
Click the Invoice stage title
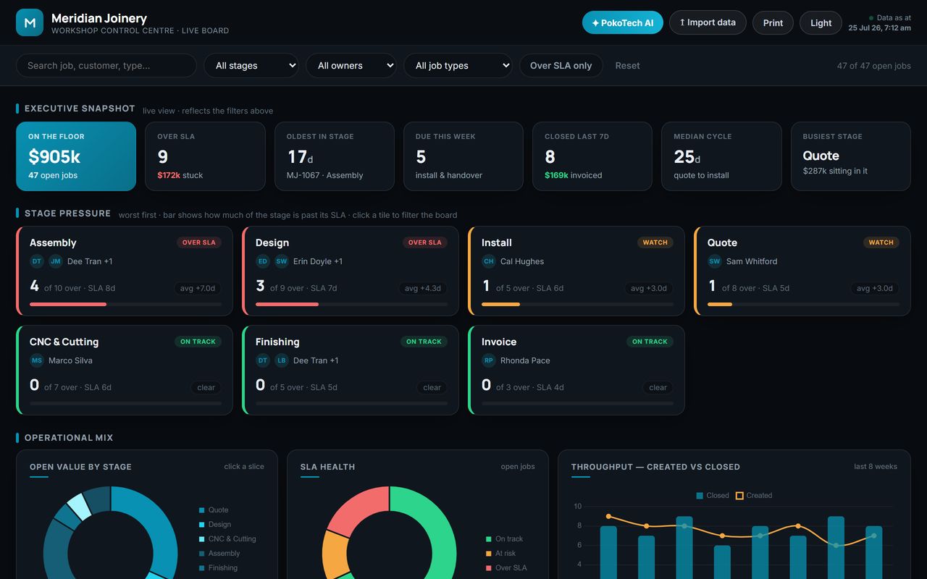[x=499, y=342]
